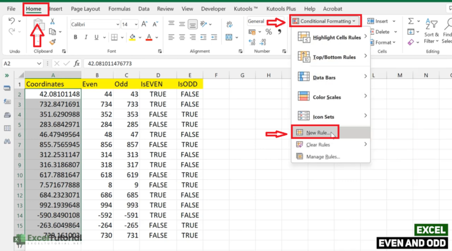This screenshot has height=251, width=452.
Task: Click the Cut scissors icon
Action: click(x=52, y=22)
